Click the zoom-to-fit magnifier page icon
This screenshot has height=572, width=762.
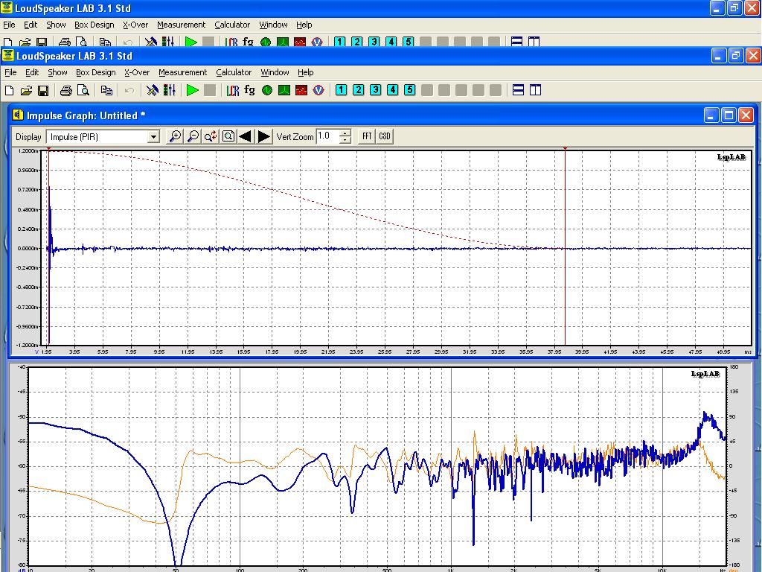[x=228, y=137]
